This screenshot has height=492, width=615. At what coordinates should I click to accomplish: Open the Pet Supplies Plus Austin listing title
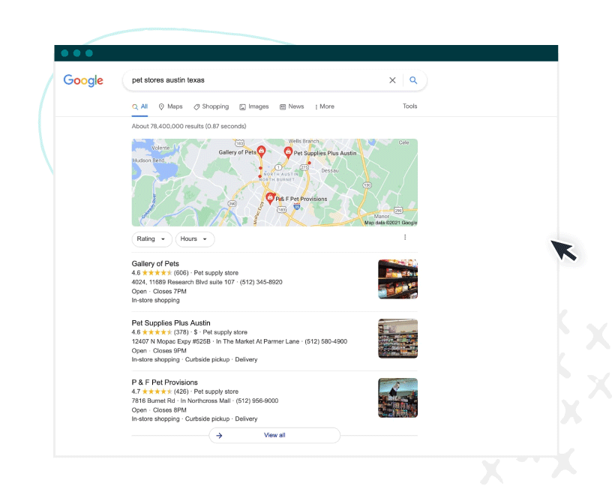coord(171,323)
